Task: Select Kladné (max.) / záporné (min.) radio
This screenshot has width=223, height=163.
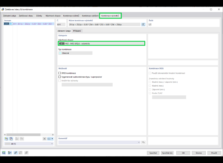Action: (150, 82)
